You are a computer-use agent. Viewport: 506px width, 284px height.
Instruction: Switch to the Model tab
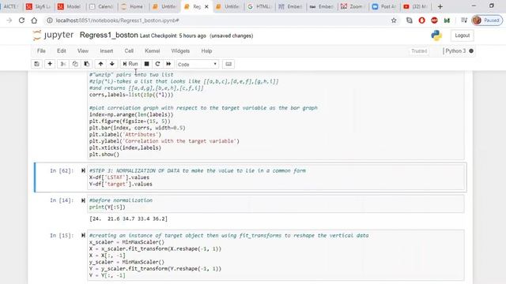tap(70, 6)
